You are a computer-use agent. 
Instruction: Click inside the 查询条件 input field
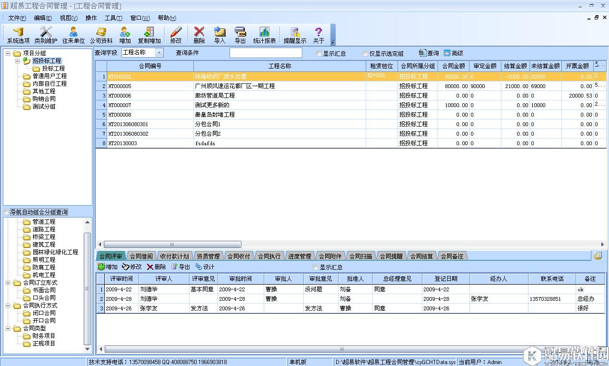click(265, 53)
